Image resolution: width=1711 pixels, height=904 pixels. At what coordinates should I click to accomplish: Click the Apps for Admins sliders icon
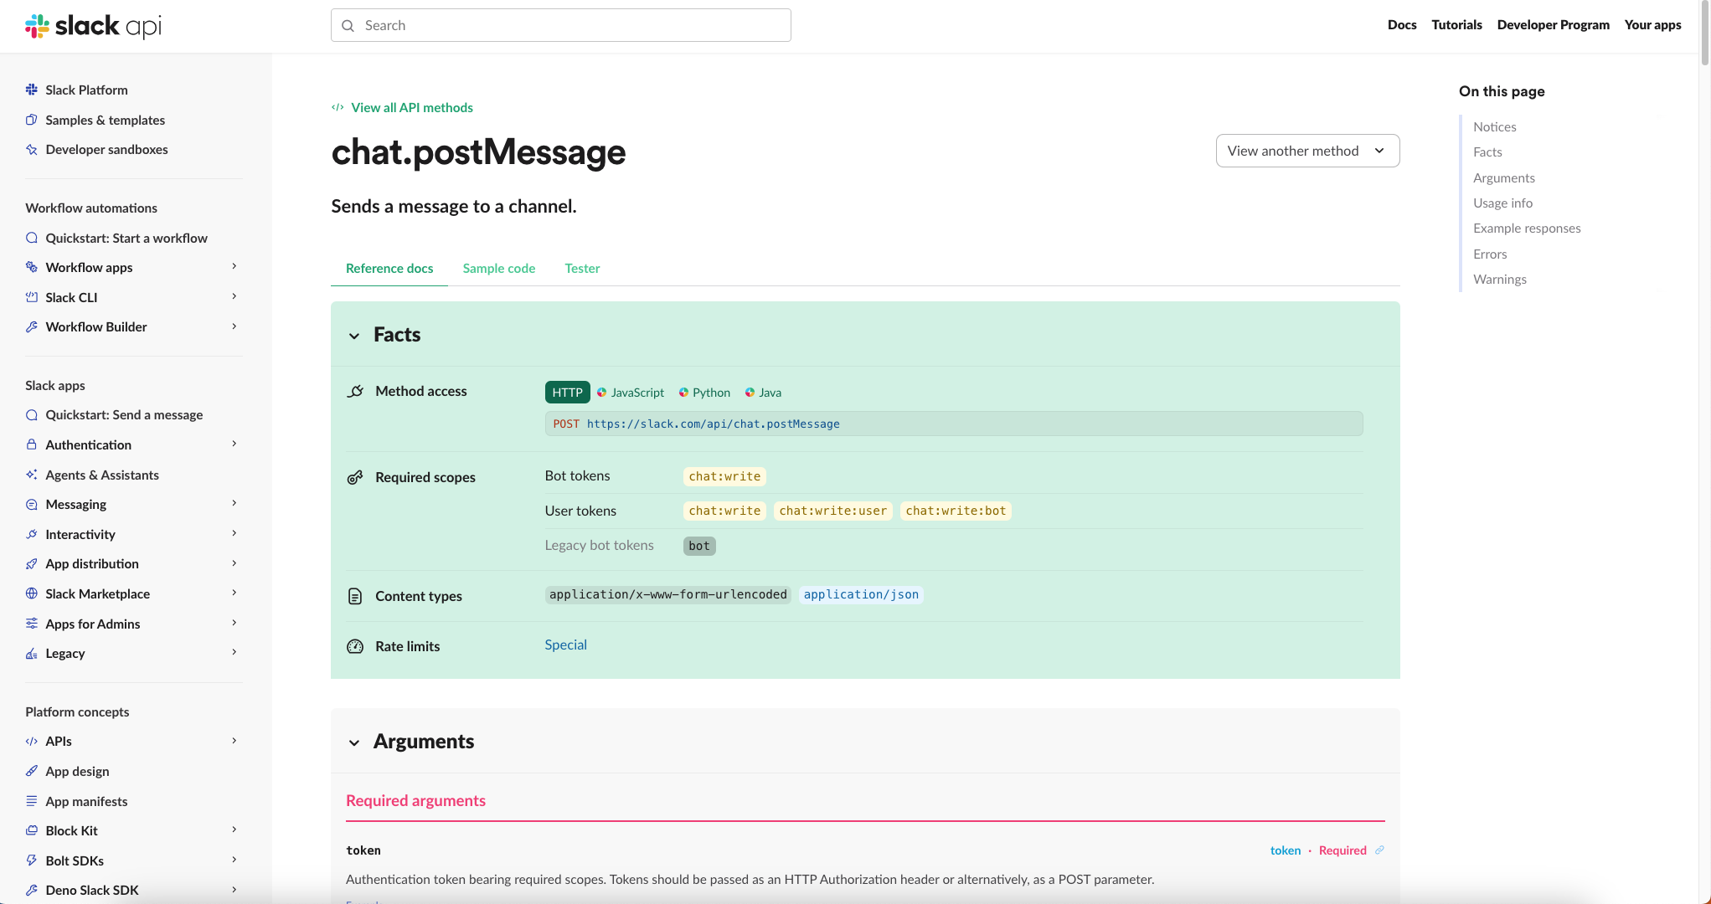click(32, 624)
